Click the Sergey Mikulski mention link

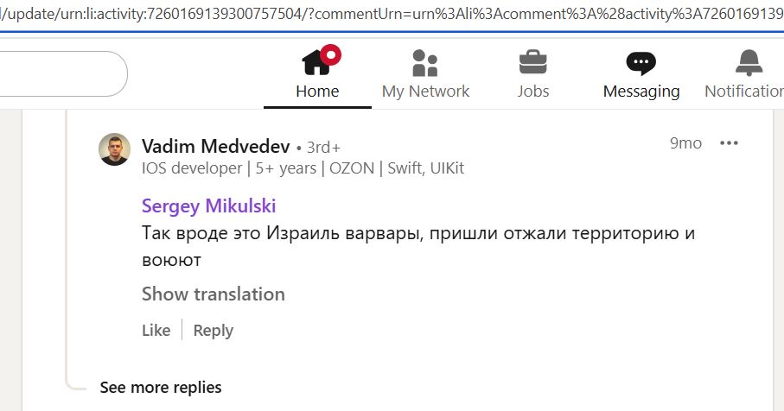click(x=208, y=205)
